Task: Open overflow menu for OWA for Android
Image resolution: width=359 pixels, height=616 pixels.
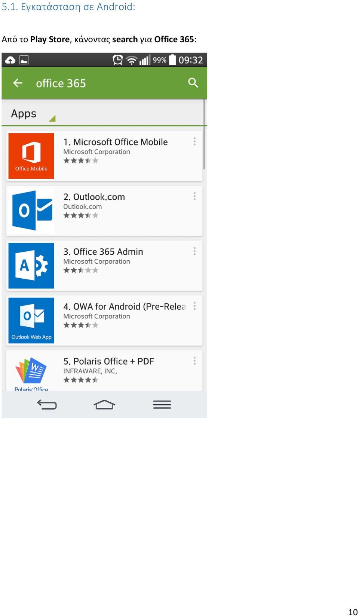Action: [x=194, y=306]
